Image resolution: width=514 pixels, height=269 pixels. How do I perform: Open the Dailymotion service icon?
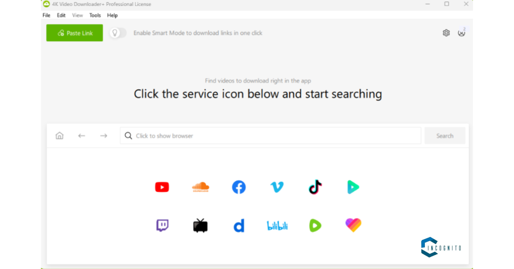[x=239, y=225]
